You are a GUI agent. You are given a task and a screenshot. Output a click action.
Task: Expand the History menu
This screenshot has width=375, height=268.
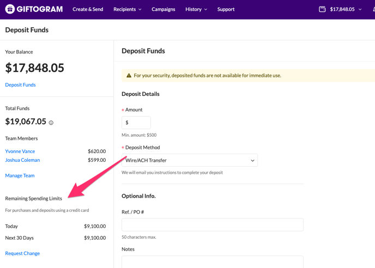196,9
